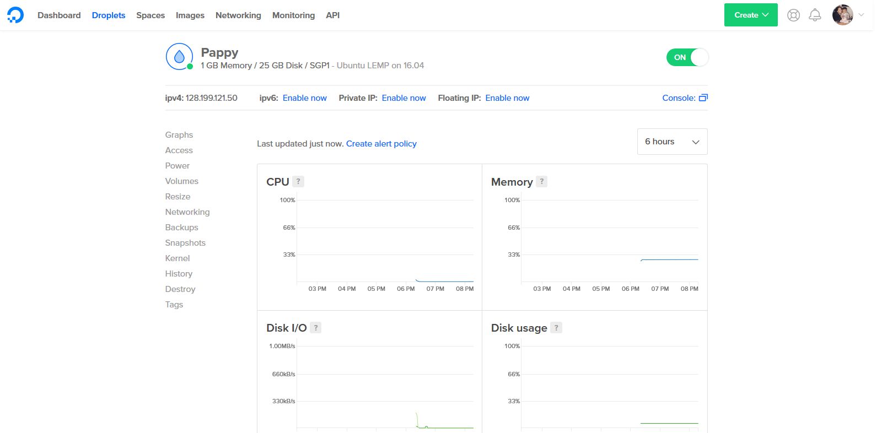Image resolution: width=882 pixels, height=433 pixels.
Task: Select Destroy in the sidebar
Action: click(x=180, y=289)
